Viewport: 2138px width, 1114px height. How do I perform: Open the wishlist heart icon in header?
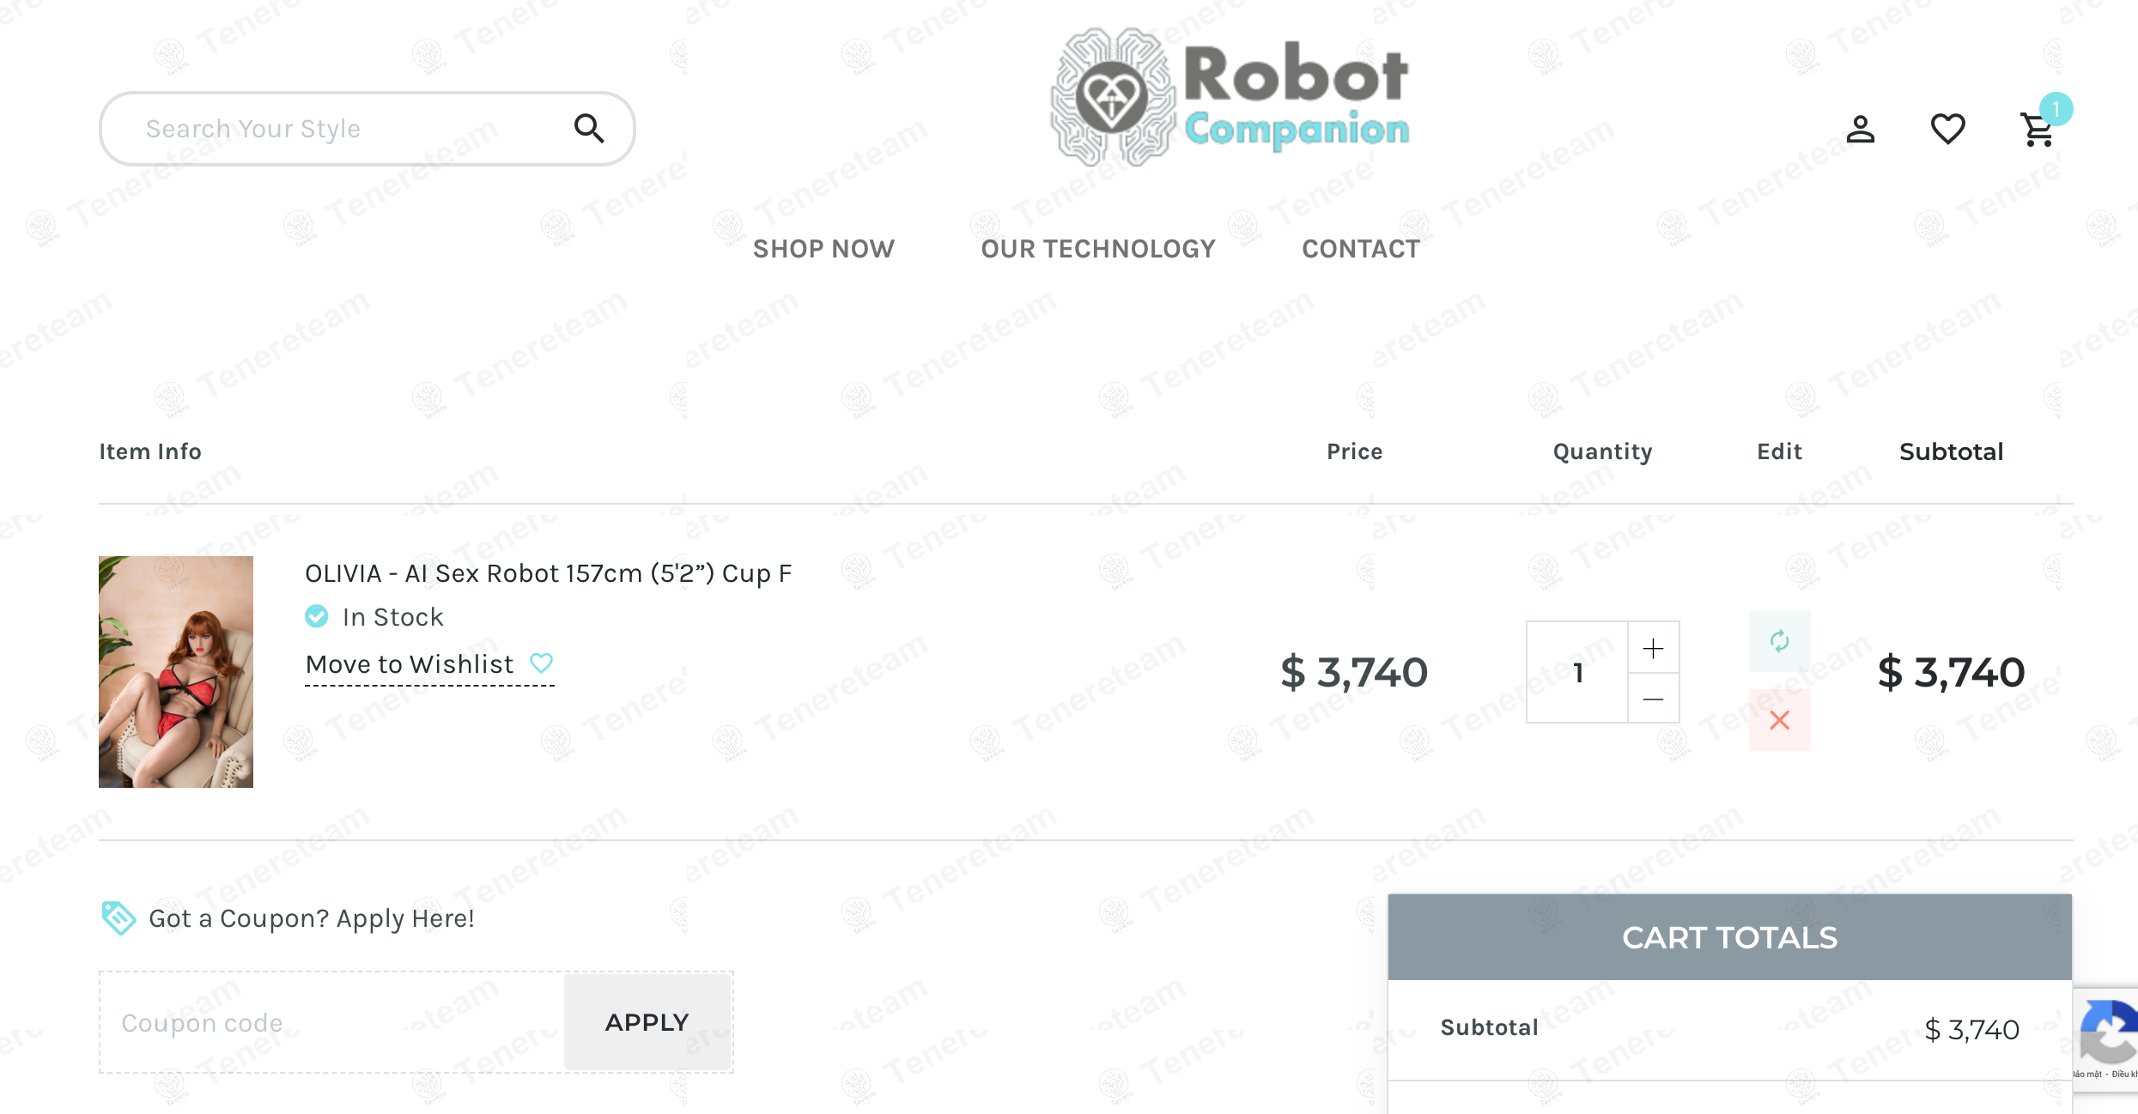tap(1947, 130)
